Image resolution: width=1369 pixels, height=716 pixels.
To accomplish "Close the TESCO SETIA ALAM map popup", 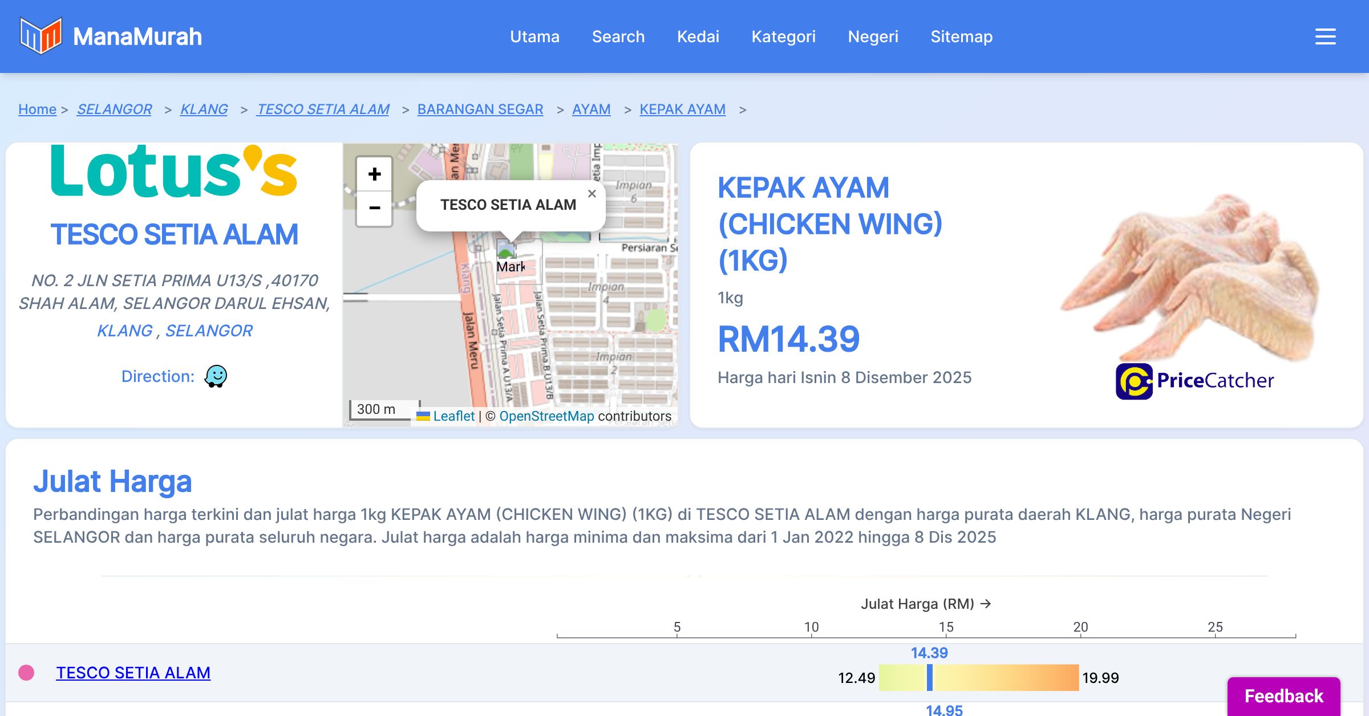I will pos(592,194).
